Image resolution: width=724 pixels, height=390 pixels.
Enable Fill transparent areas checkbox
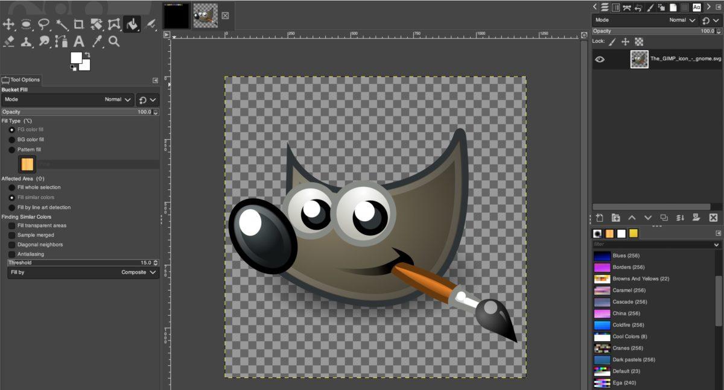pos(12,225)
